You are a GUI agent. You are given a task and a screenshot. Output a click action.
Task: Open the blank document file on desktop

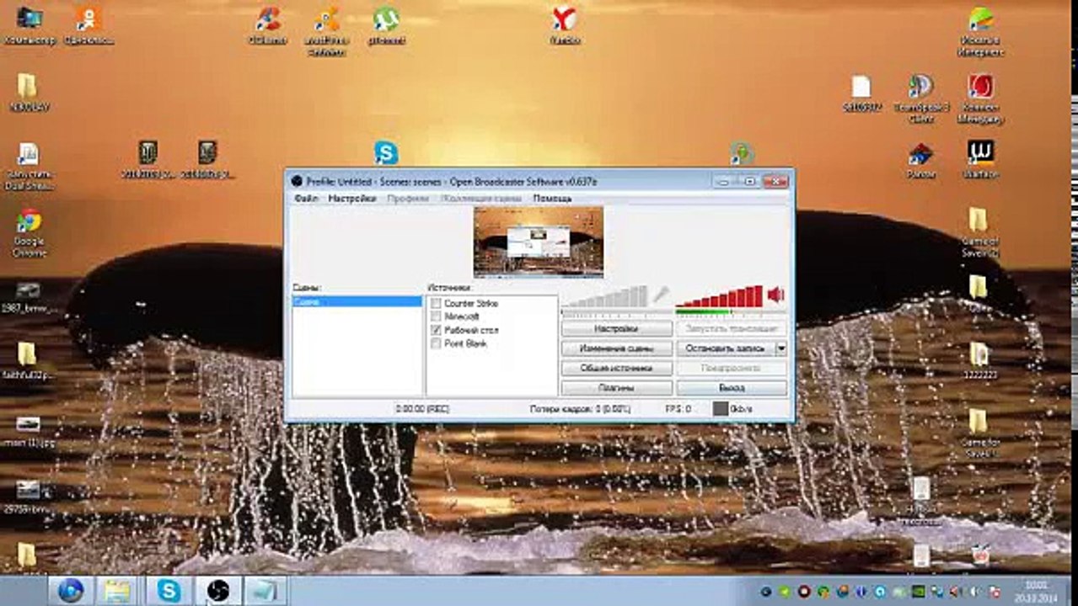pyautogui.click(x=861, y=93)
